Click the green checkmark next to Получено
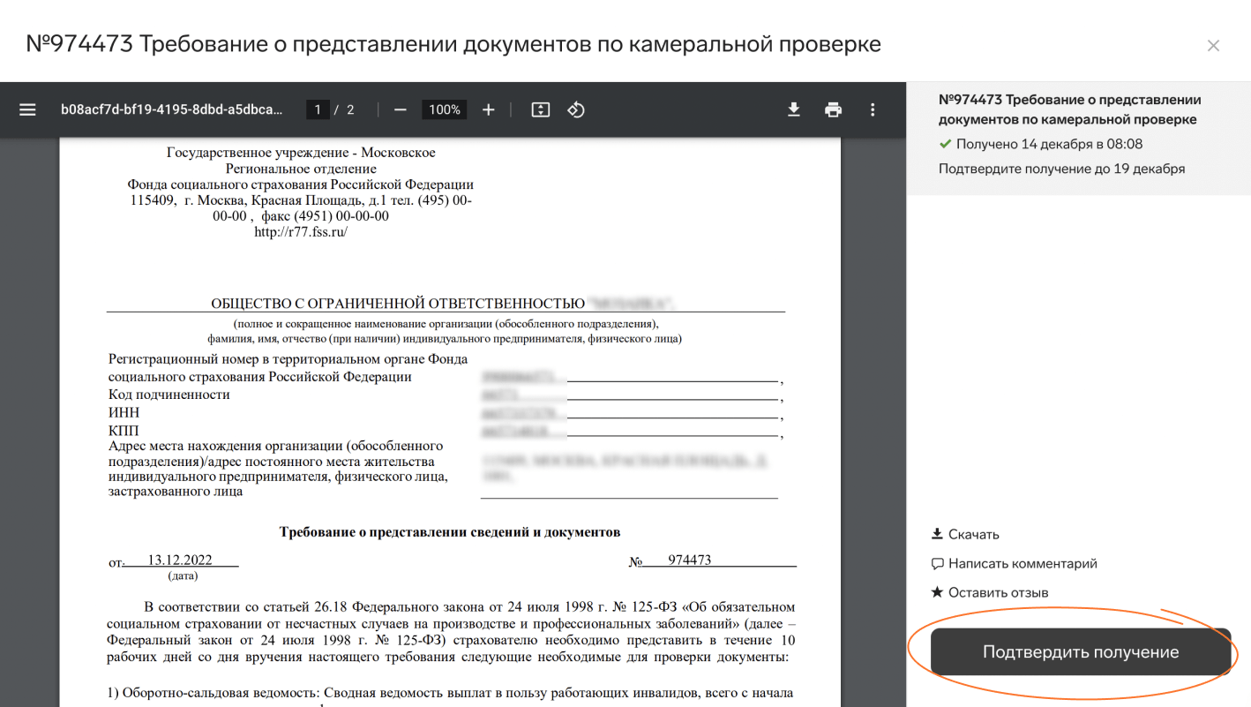The image size is (1251, 707). point(946,144)
